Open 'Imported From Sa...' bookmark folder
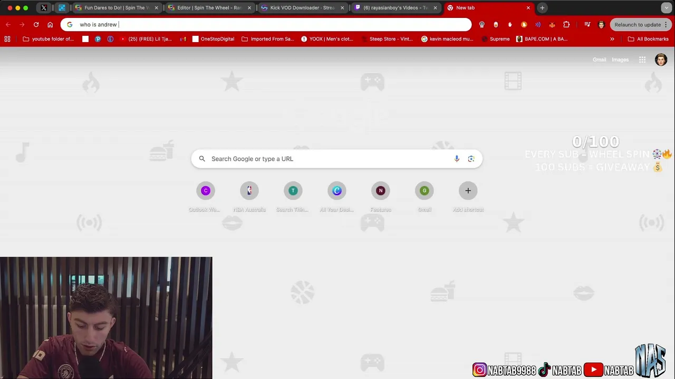The width and height of the screenshot is (675, 379). pyautogui.click(x=267, y=39)
